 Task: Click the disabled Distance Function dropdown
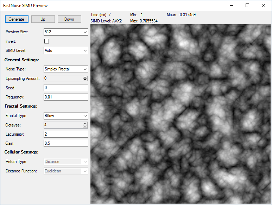tap(66, 171)
